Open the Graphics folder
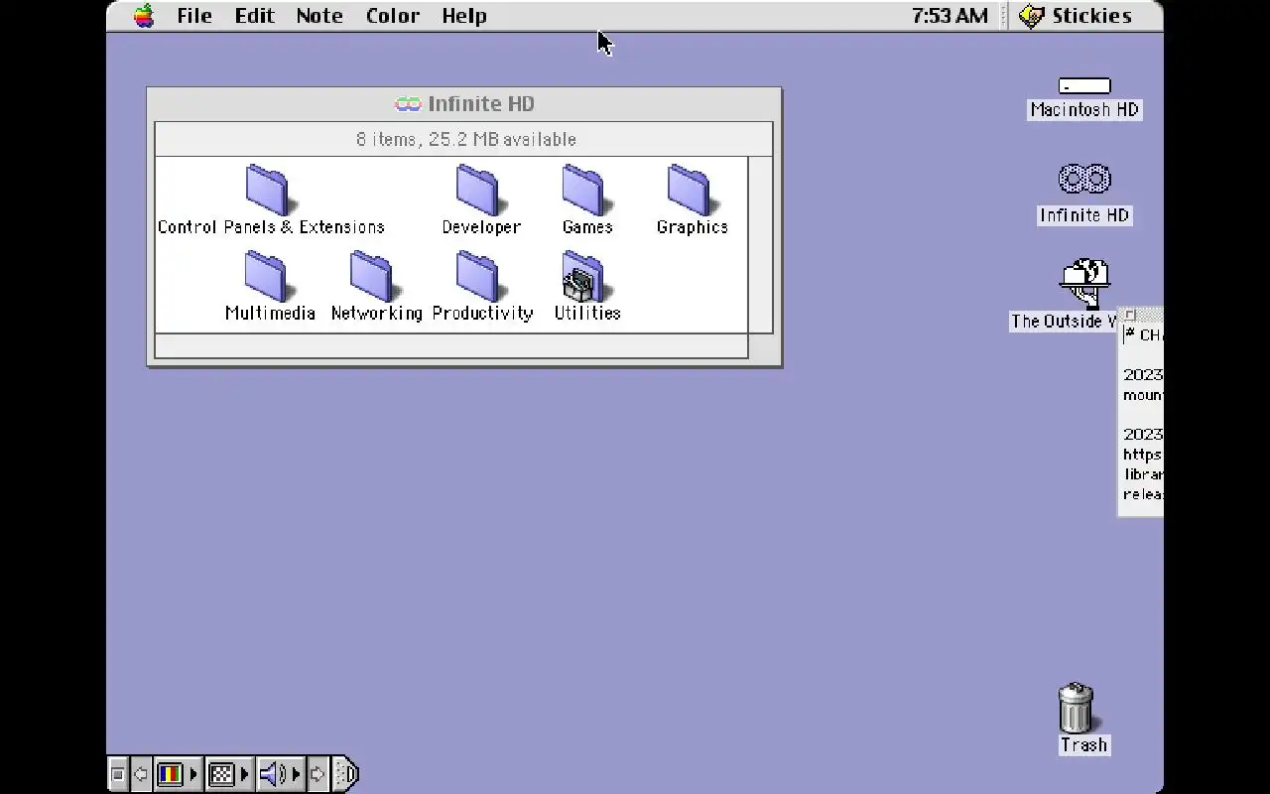 point(691,190)
